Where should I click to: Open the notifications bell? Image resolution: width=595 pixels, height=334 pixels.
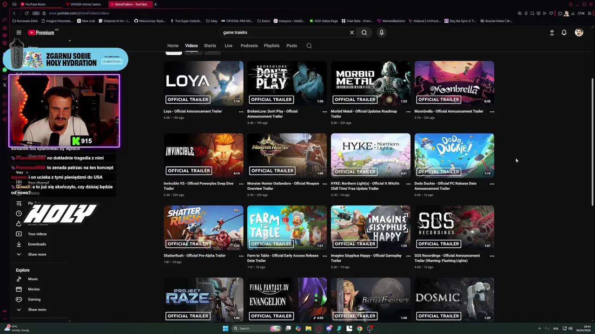[564, 32]
